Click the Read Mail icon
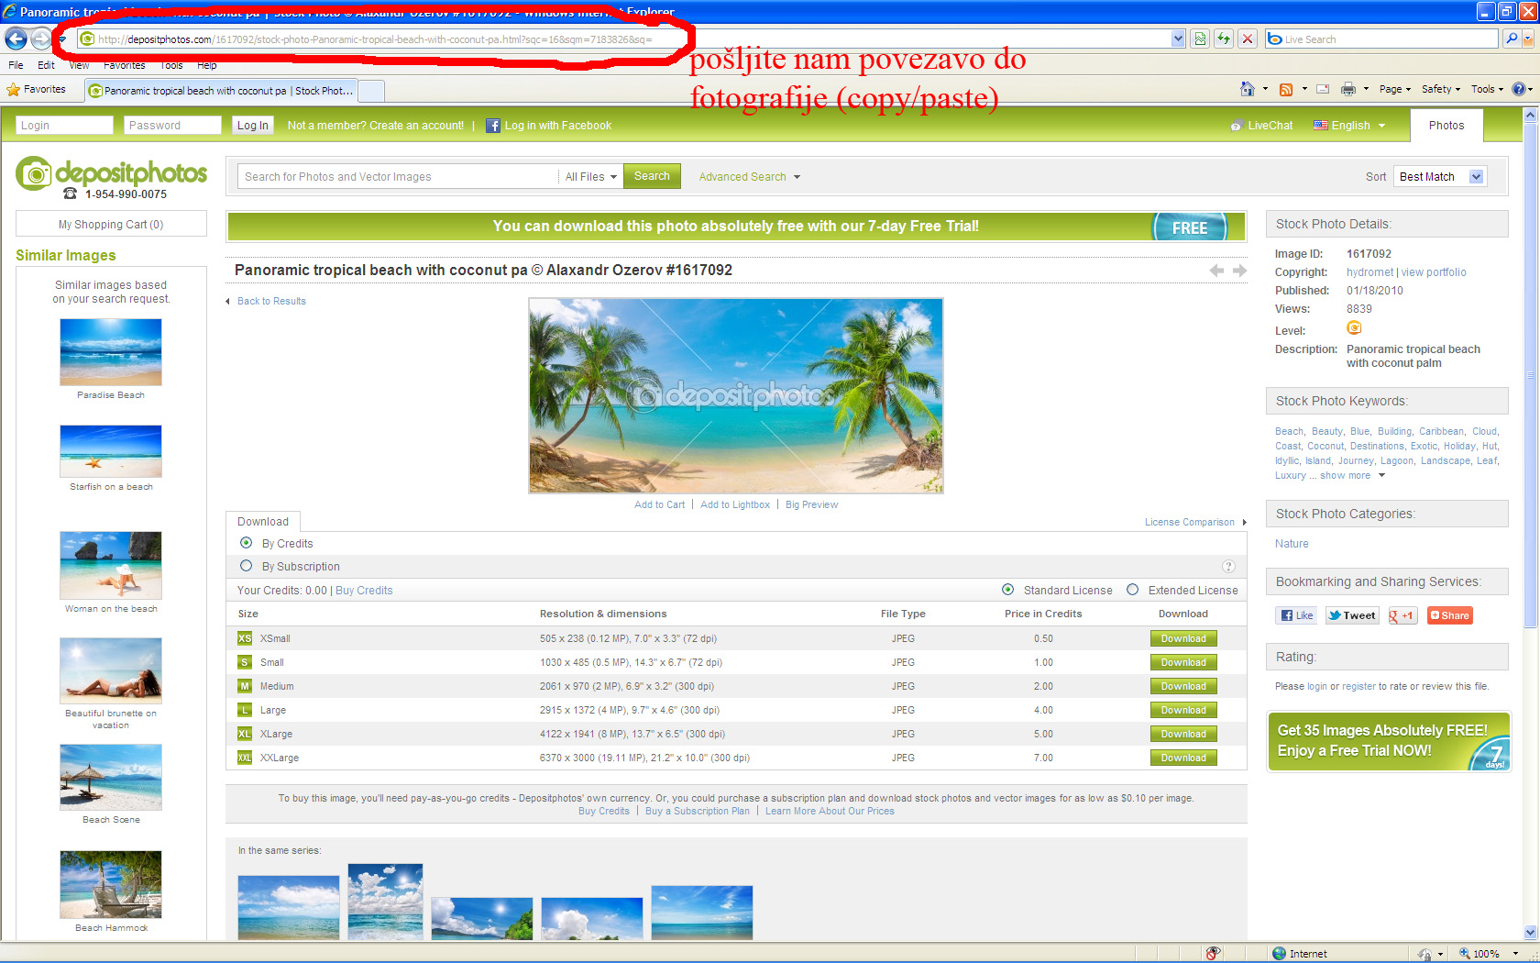1540x963 pixels. tap(1323, 89)
